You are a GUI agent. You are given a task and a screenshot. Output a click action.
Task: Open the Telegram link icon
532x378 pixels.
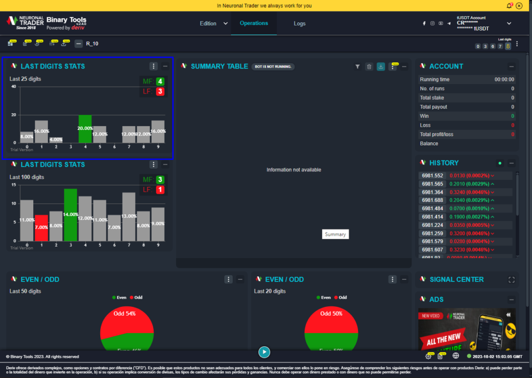[449, 23]
